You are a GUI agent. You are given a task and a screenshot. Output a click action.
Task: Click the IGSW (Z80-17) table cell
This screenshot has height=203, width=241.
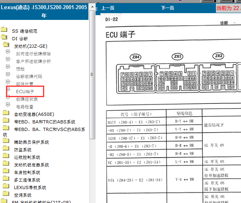[x=136, y=138]
